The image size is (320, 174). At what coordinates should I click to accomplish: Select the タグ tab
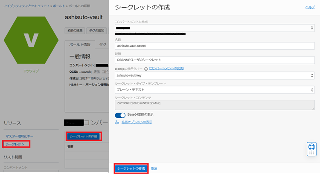coord(103,45)
